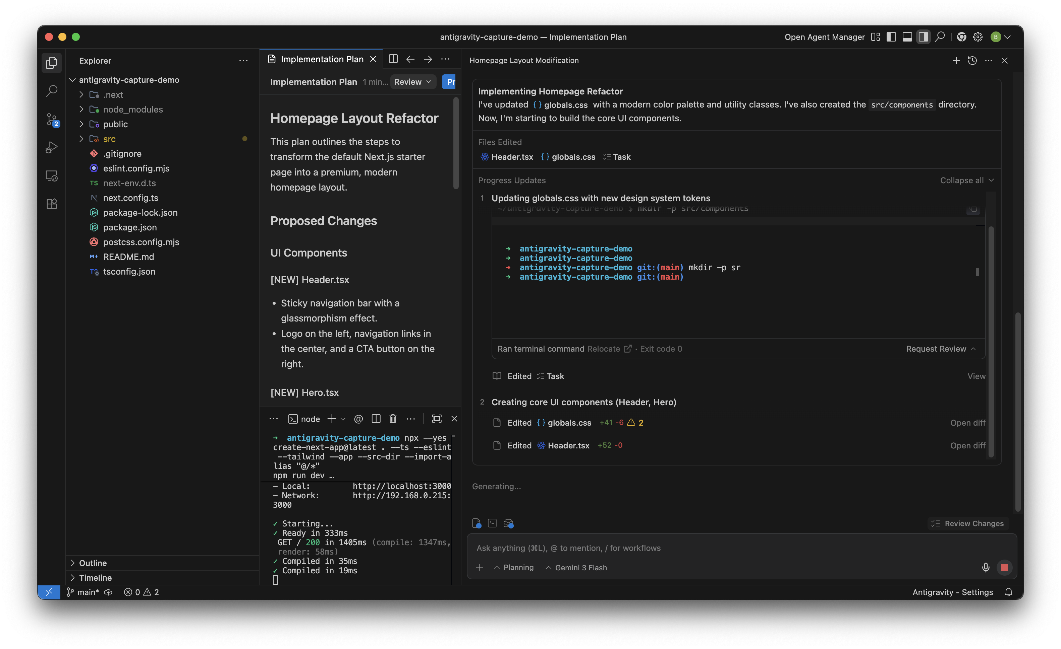Screen dimensions: 1061x649
Task: Open the Source Control view
Action: pyautogui.click(x=52, y=120)
